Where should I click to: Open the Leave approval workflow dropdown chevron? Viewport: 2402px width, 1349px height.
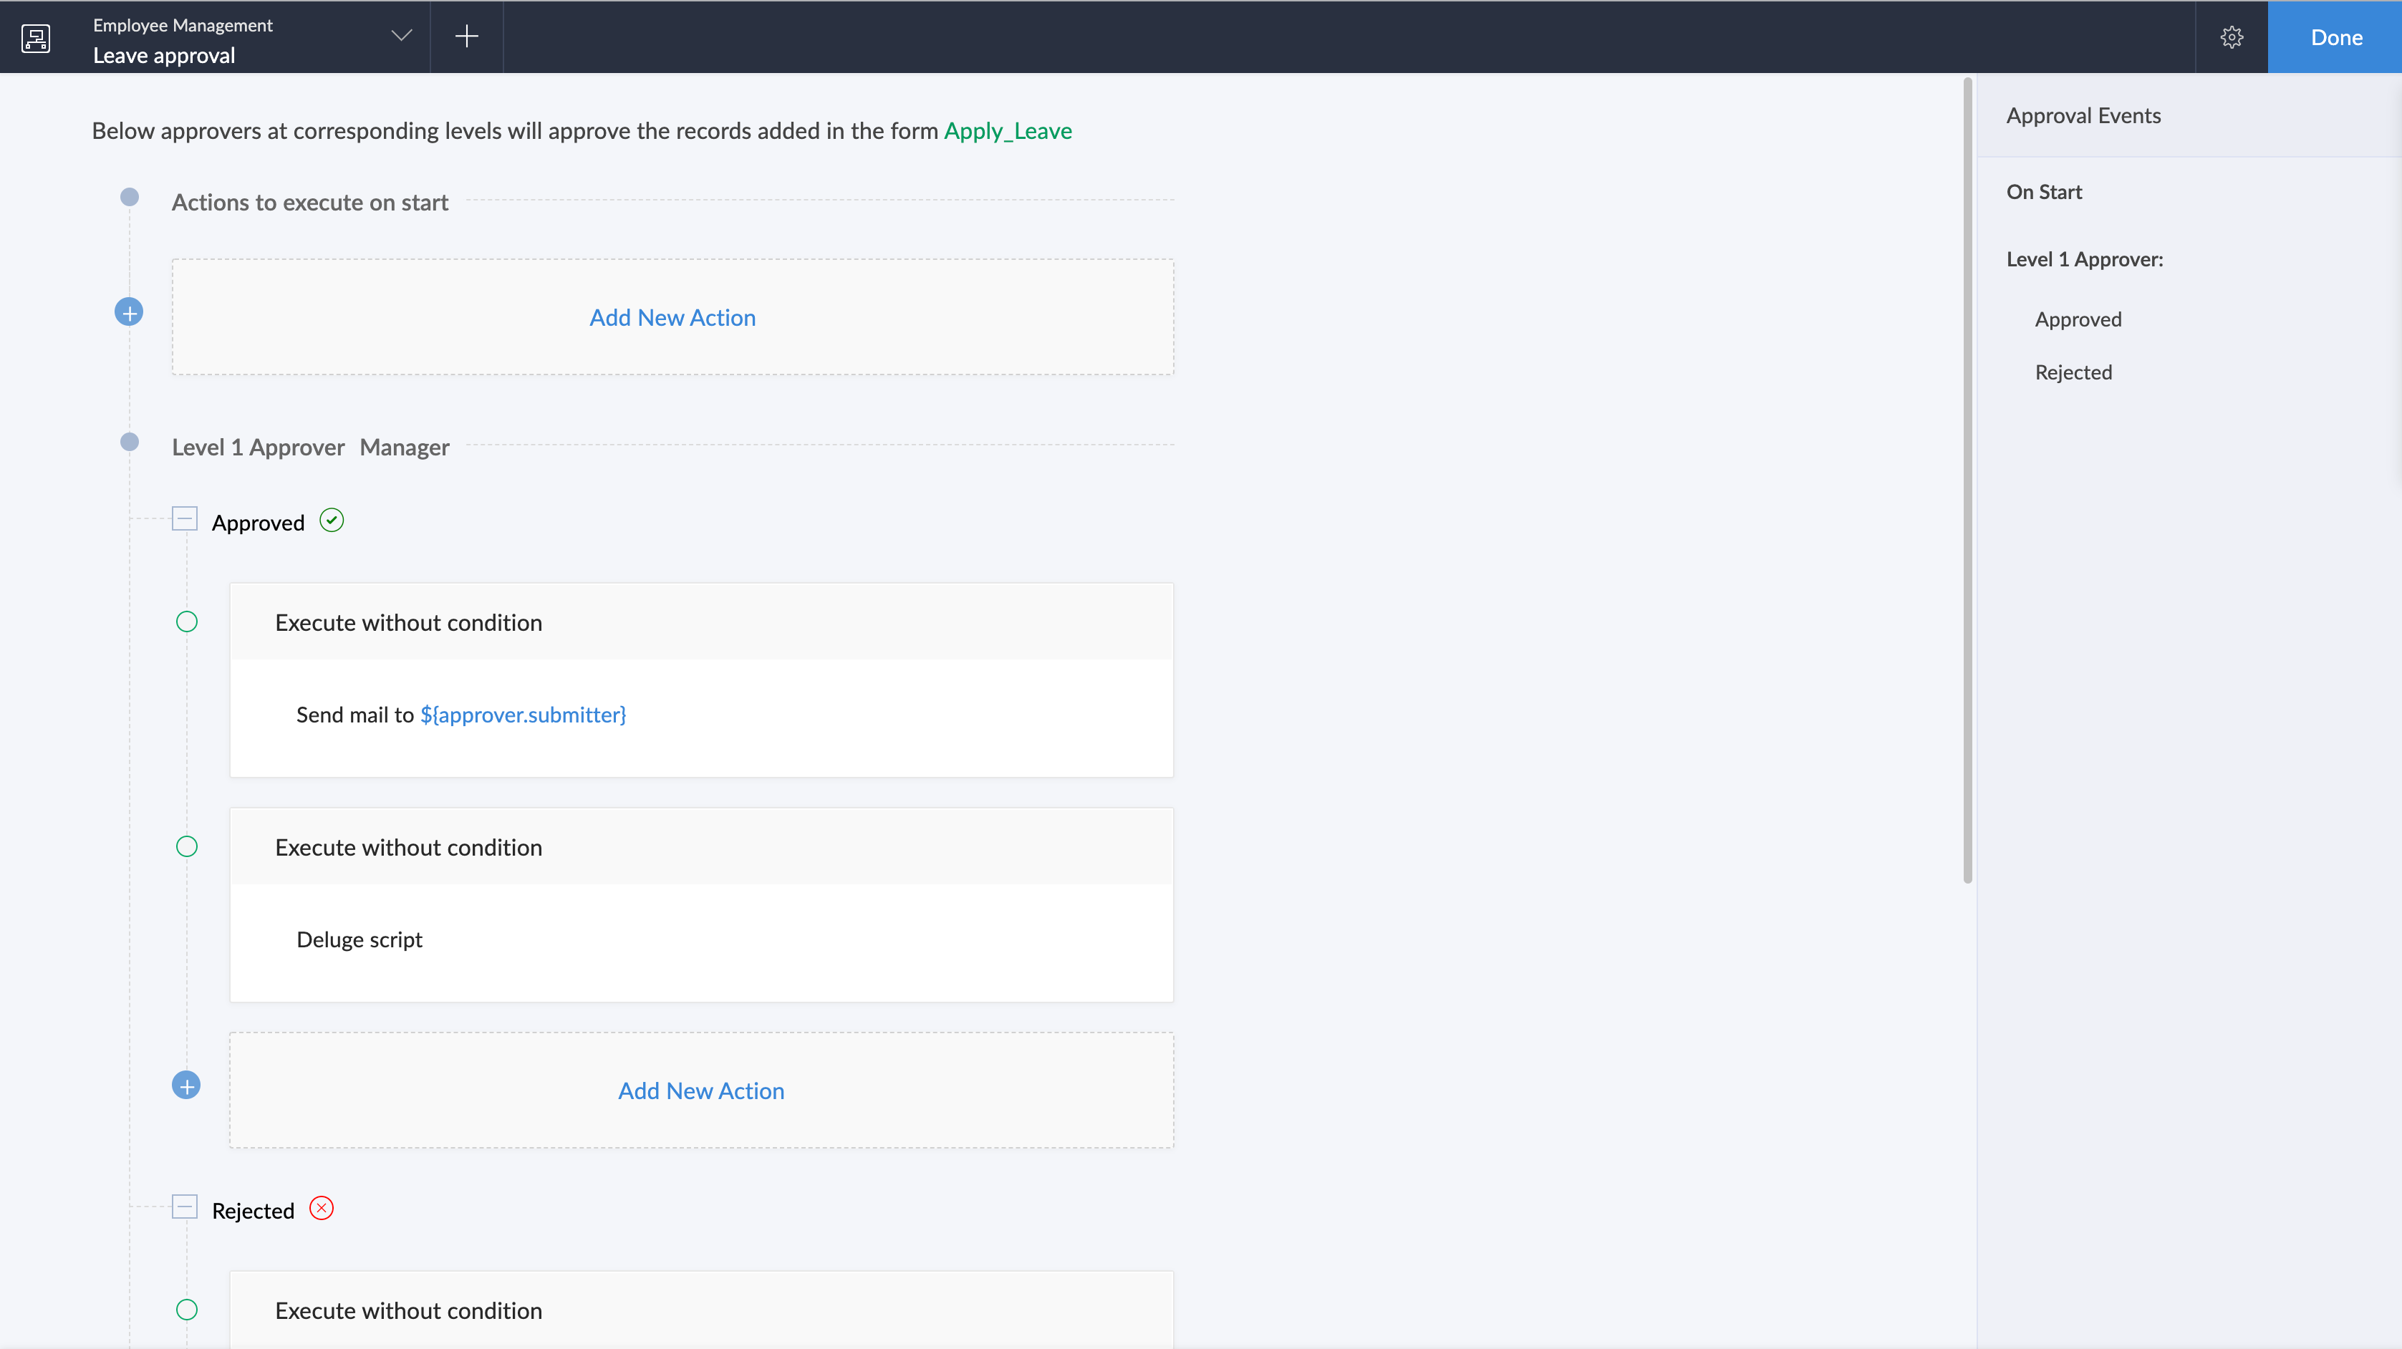pyautogui.click(x=401, y=37)
